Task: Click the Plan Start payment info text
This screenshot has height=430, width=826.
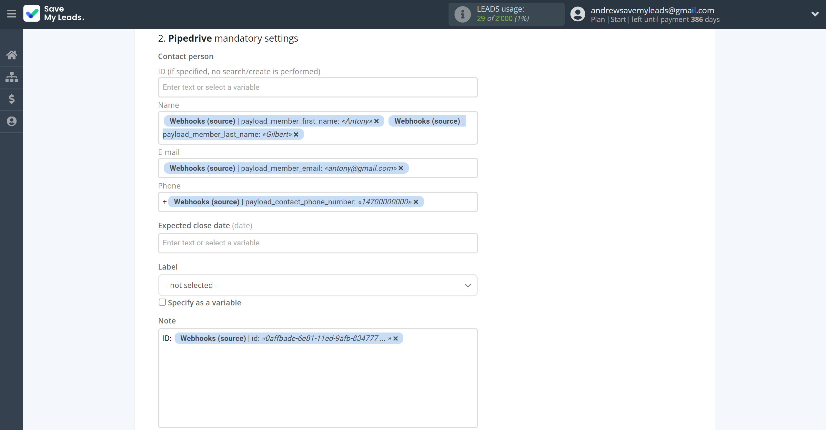Action: [655, 20]
